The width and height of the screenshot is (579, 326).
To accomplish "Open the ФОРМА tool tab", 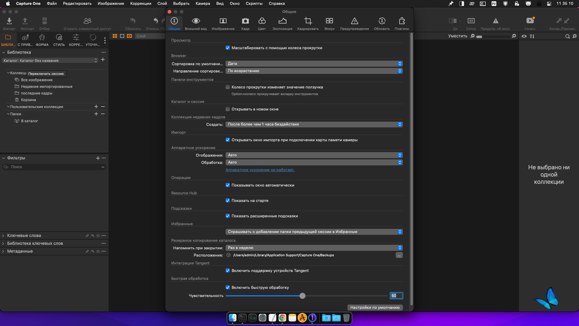I will click(x=42, y=40).
